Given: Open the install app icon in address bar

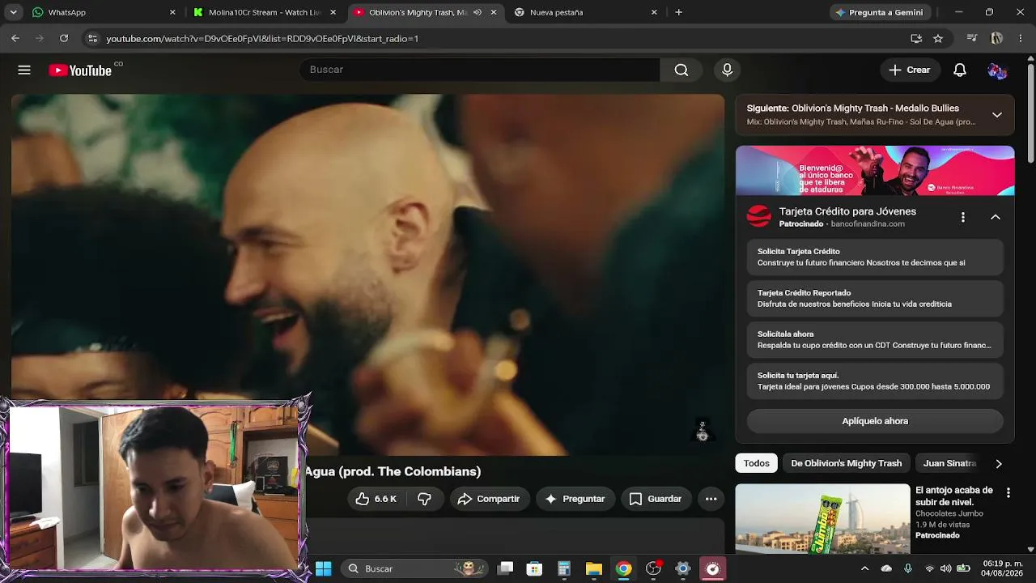Looking at the screenshot, I should coord(916,38).
